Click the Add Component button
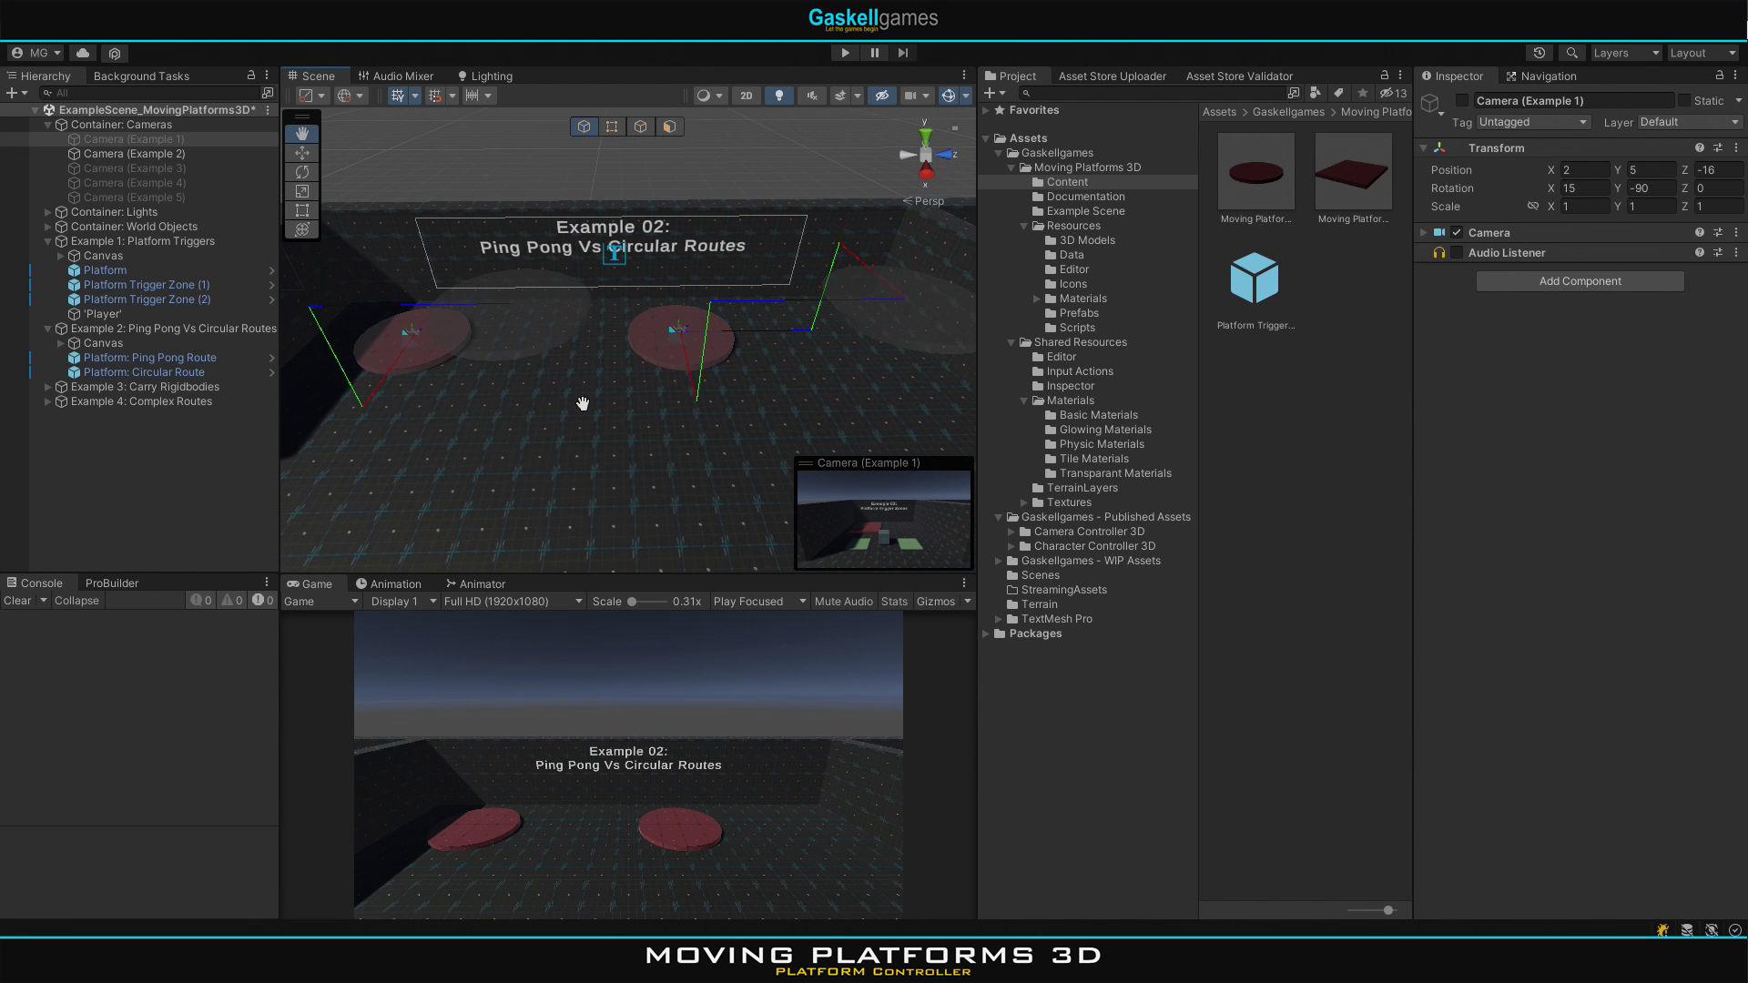 pos(1580,281)
